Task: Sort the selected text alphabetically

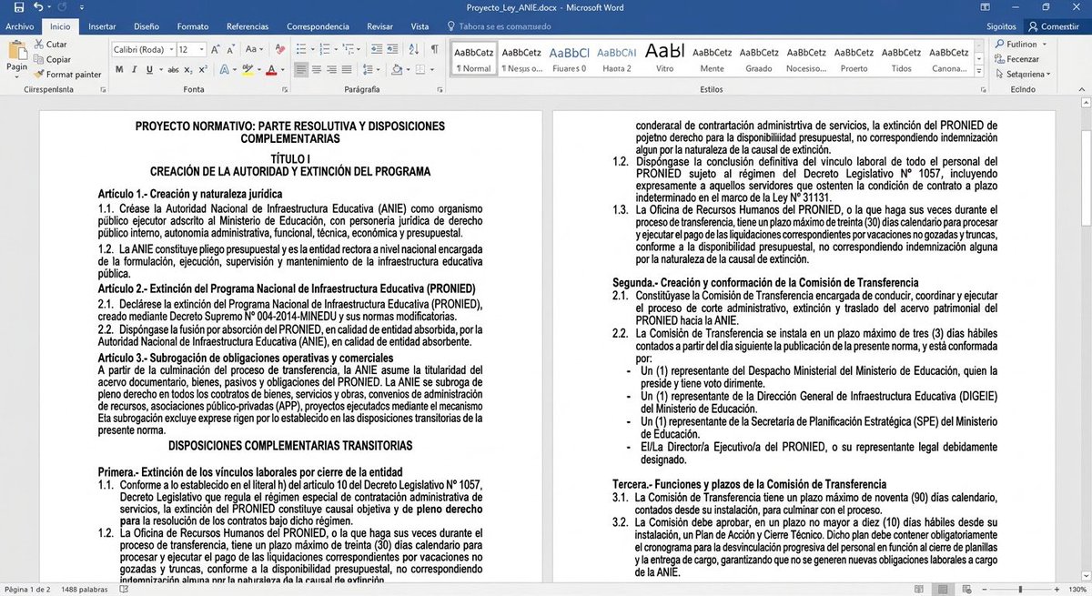Action: [413, 49]
